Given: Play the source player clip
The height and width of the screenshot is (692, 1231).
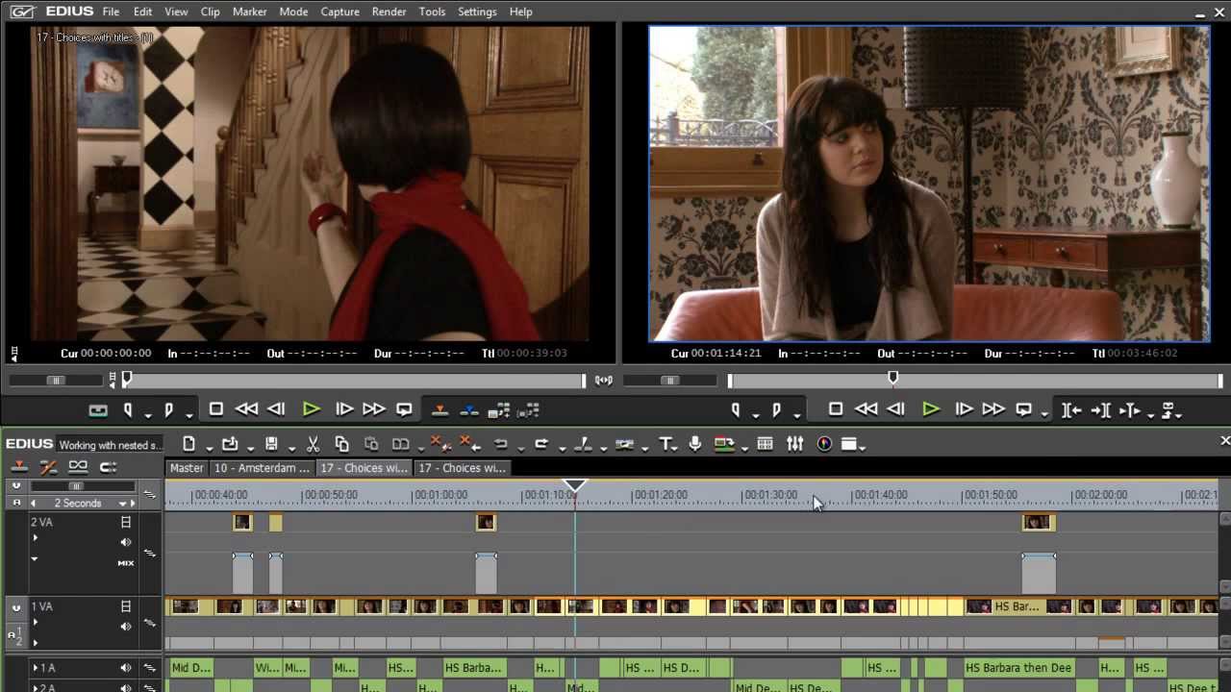Looking at the screenshot, I should pos(311,409).
